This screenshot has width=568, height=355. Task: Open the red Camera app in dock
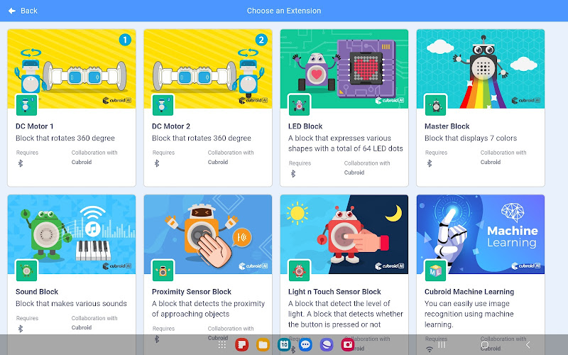click(348, 345)
